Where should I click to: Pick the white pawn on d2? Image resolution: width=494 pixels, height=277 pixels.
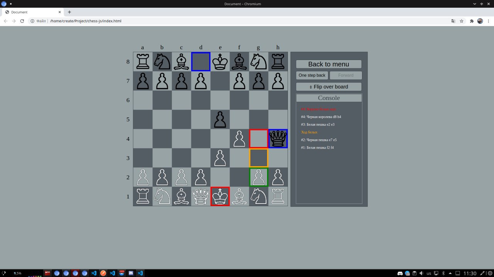[201, 177]
